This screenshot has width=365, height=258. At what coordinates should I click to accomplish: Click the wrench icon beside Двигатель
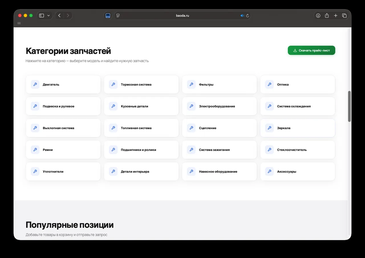pos(35,84)
